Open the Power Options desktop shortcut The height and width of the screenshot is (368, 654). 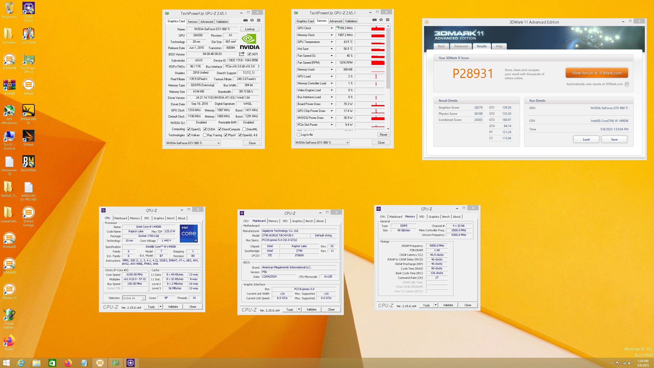[9, 319]
